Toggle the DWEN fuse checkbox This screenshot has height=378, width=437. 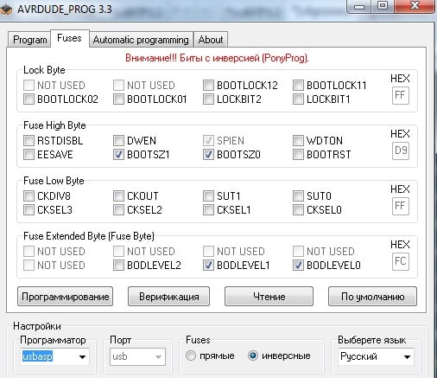(118, 141)
